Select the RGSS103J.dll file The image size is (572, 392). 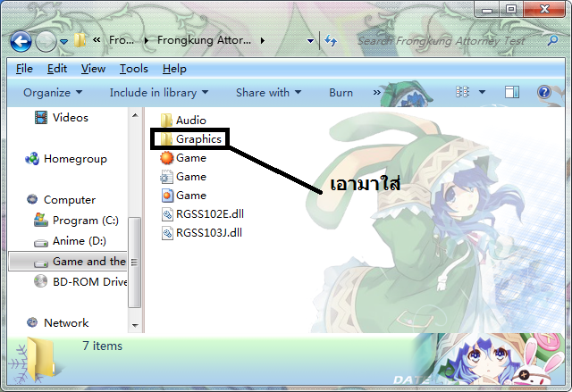pos(208,233)
